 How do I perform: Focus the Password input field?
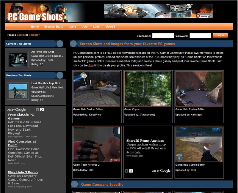200,36
